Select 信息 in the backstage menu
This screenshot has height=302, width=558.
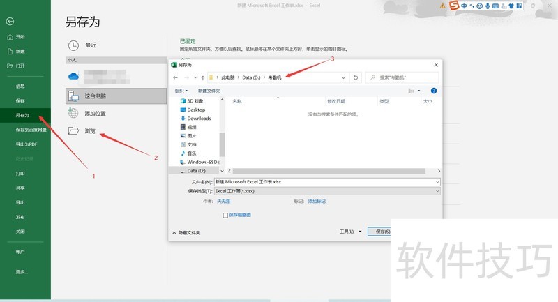(x=20, y=86)
